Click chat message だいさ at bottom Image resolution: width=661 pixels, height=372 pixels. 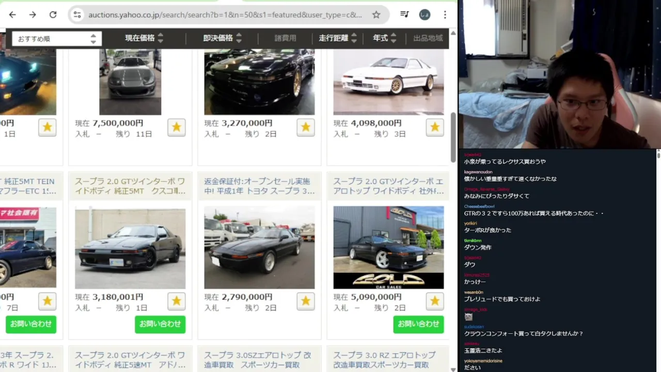coord(472,368)
